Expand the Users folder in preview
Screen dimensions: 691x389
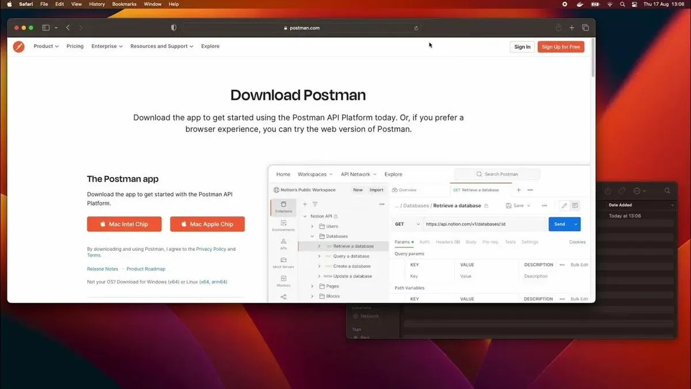point(312,226)
